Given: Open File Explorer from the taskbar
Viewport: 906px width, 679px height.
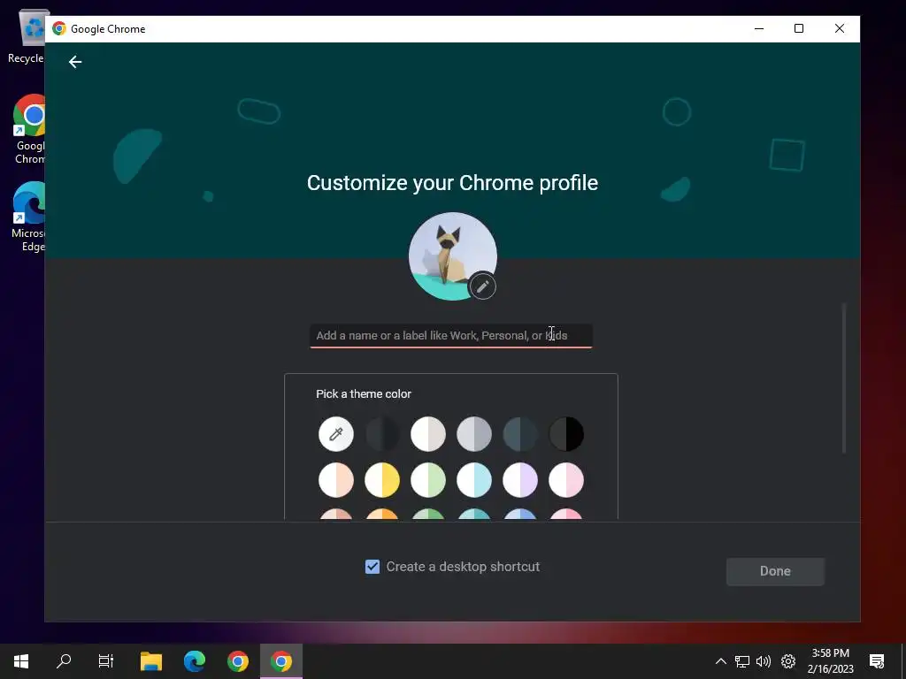Looking at the screenshot, I should (151, 661).
